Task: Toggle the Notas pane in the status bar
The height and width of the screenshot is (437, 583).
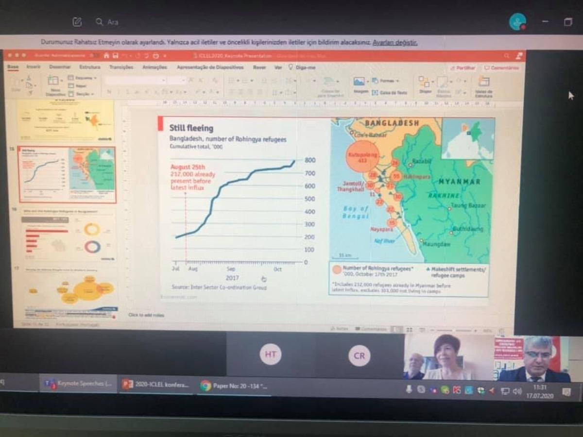Action: (x=340, y=329)
